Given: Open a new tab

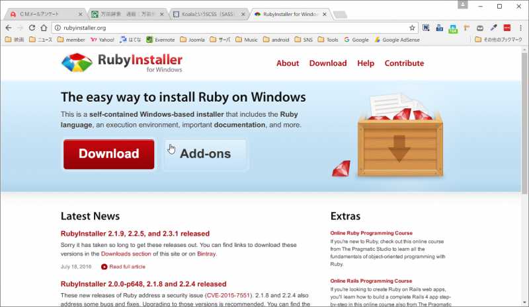Looking at the screenshot, I should [x=340, y=15].
